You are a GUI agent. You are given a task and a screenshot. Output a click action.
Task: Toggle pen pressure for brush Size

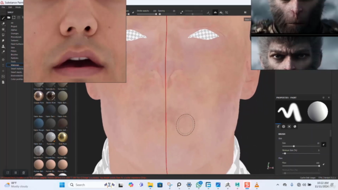click(x=324, y=145)
